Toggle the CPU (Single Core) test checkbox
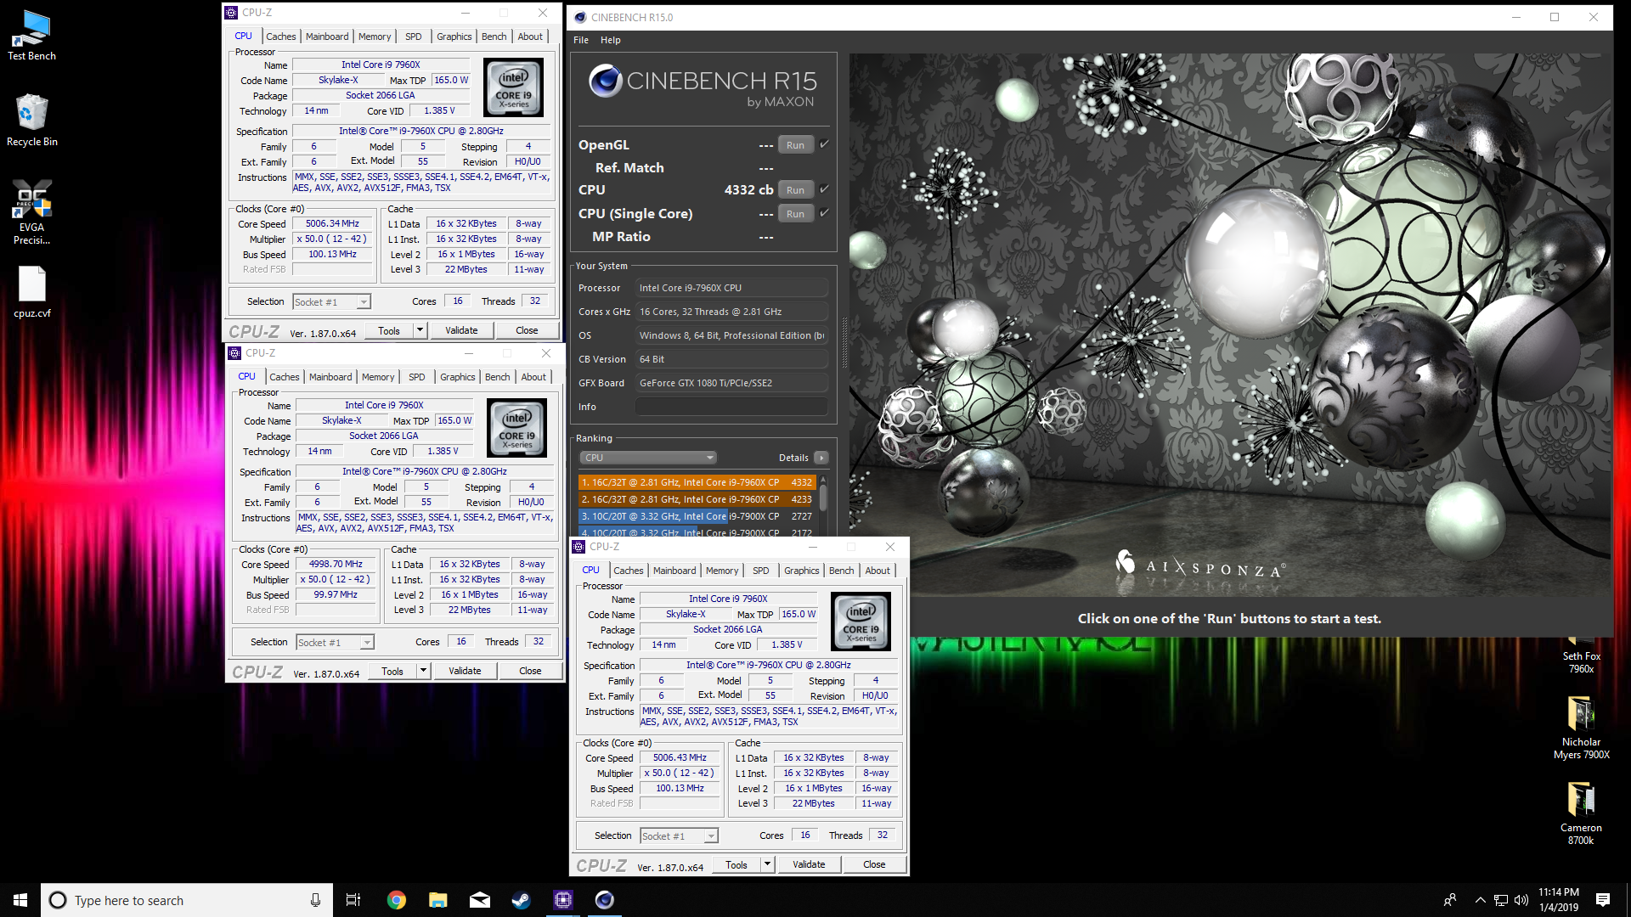Screen dimensions: 1631x917 [x=824, y=213]
